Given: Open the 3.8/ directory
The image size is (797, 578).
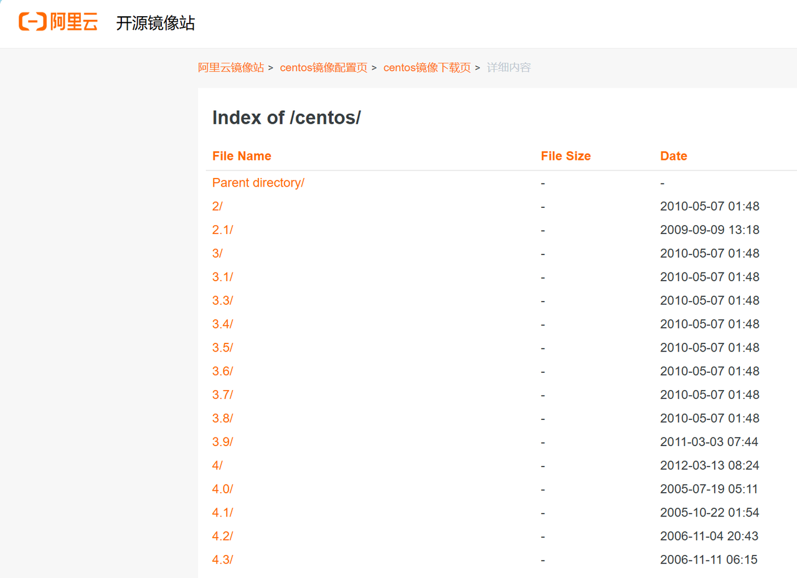Looking at the screenshot, I should coord(223,419).
